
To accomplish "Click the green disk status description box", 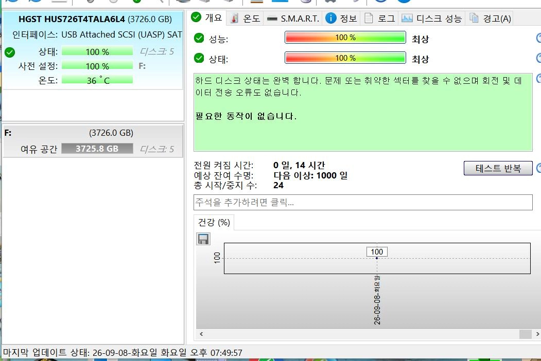I will click(x=363, y=112).
